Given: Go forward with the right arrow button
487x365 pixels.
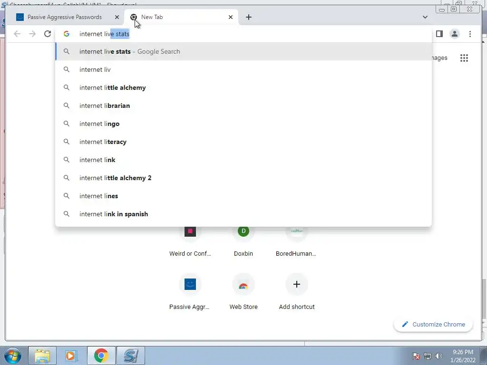Looking at the screenshot, I should [x=32, y=34].
